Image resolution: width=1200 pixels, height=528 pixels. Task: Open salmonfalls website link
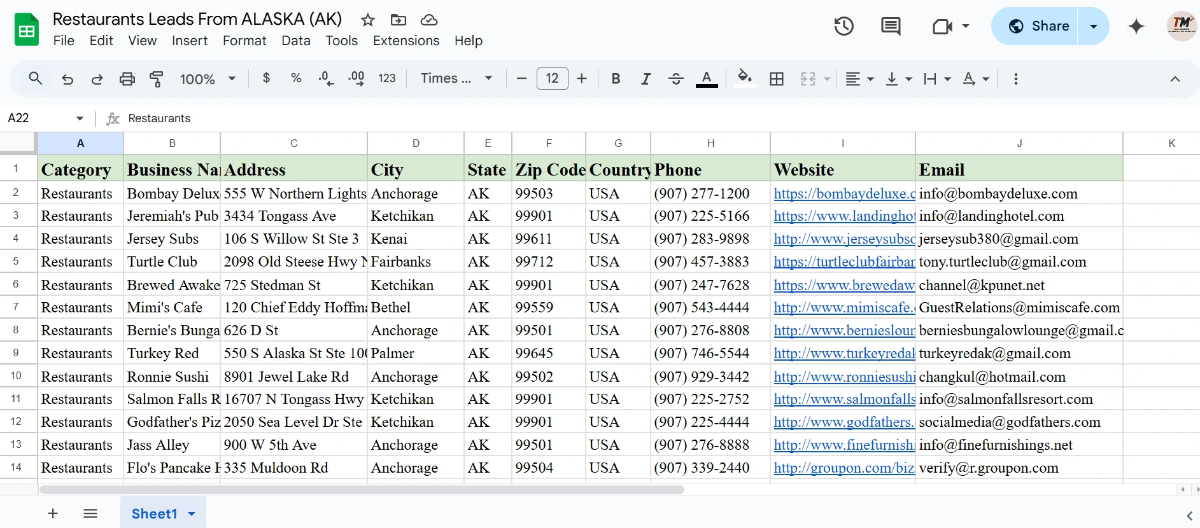(844, 399)
